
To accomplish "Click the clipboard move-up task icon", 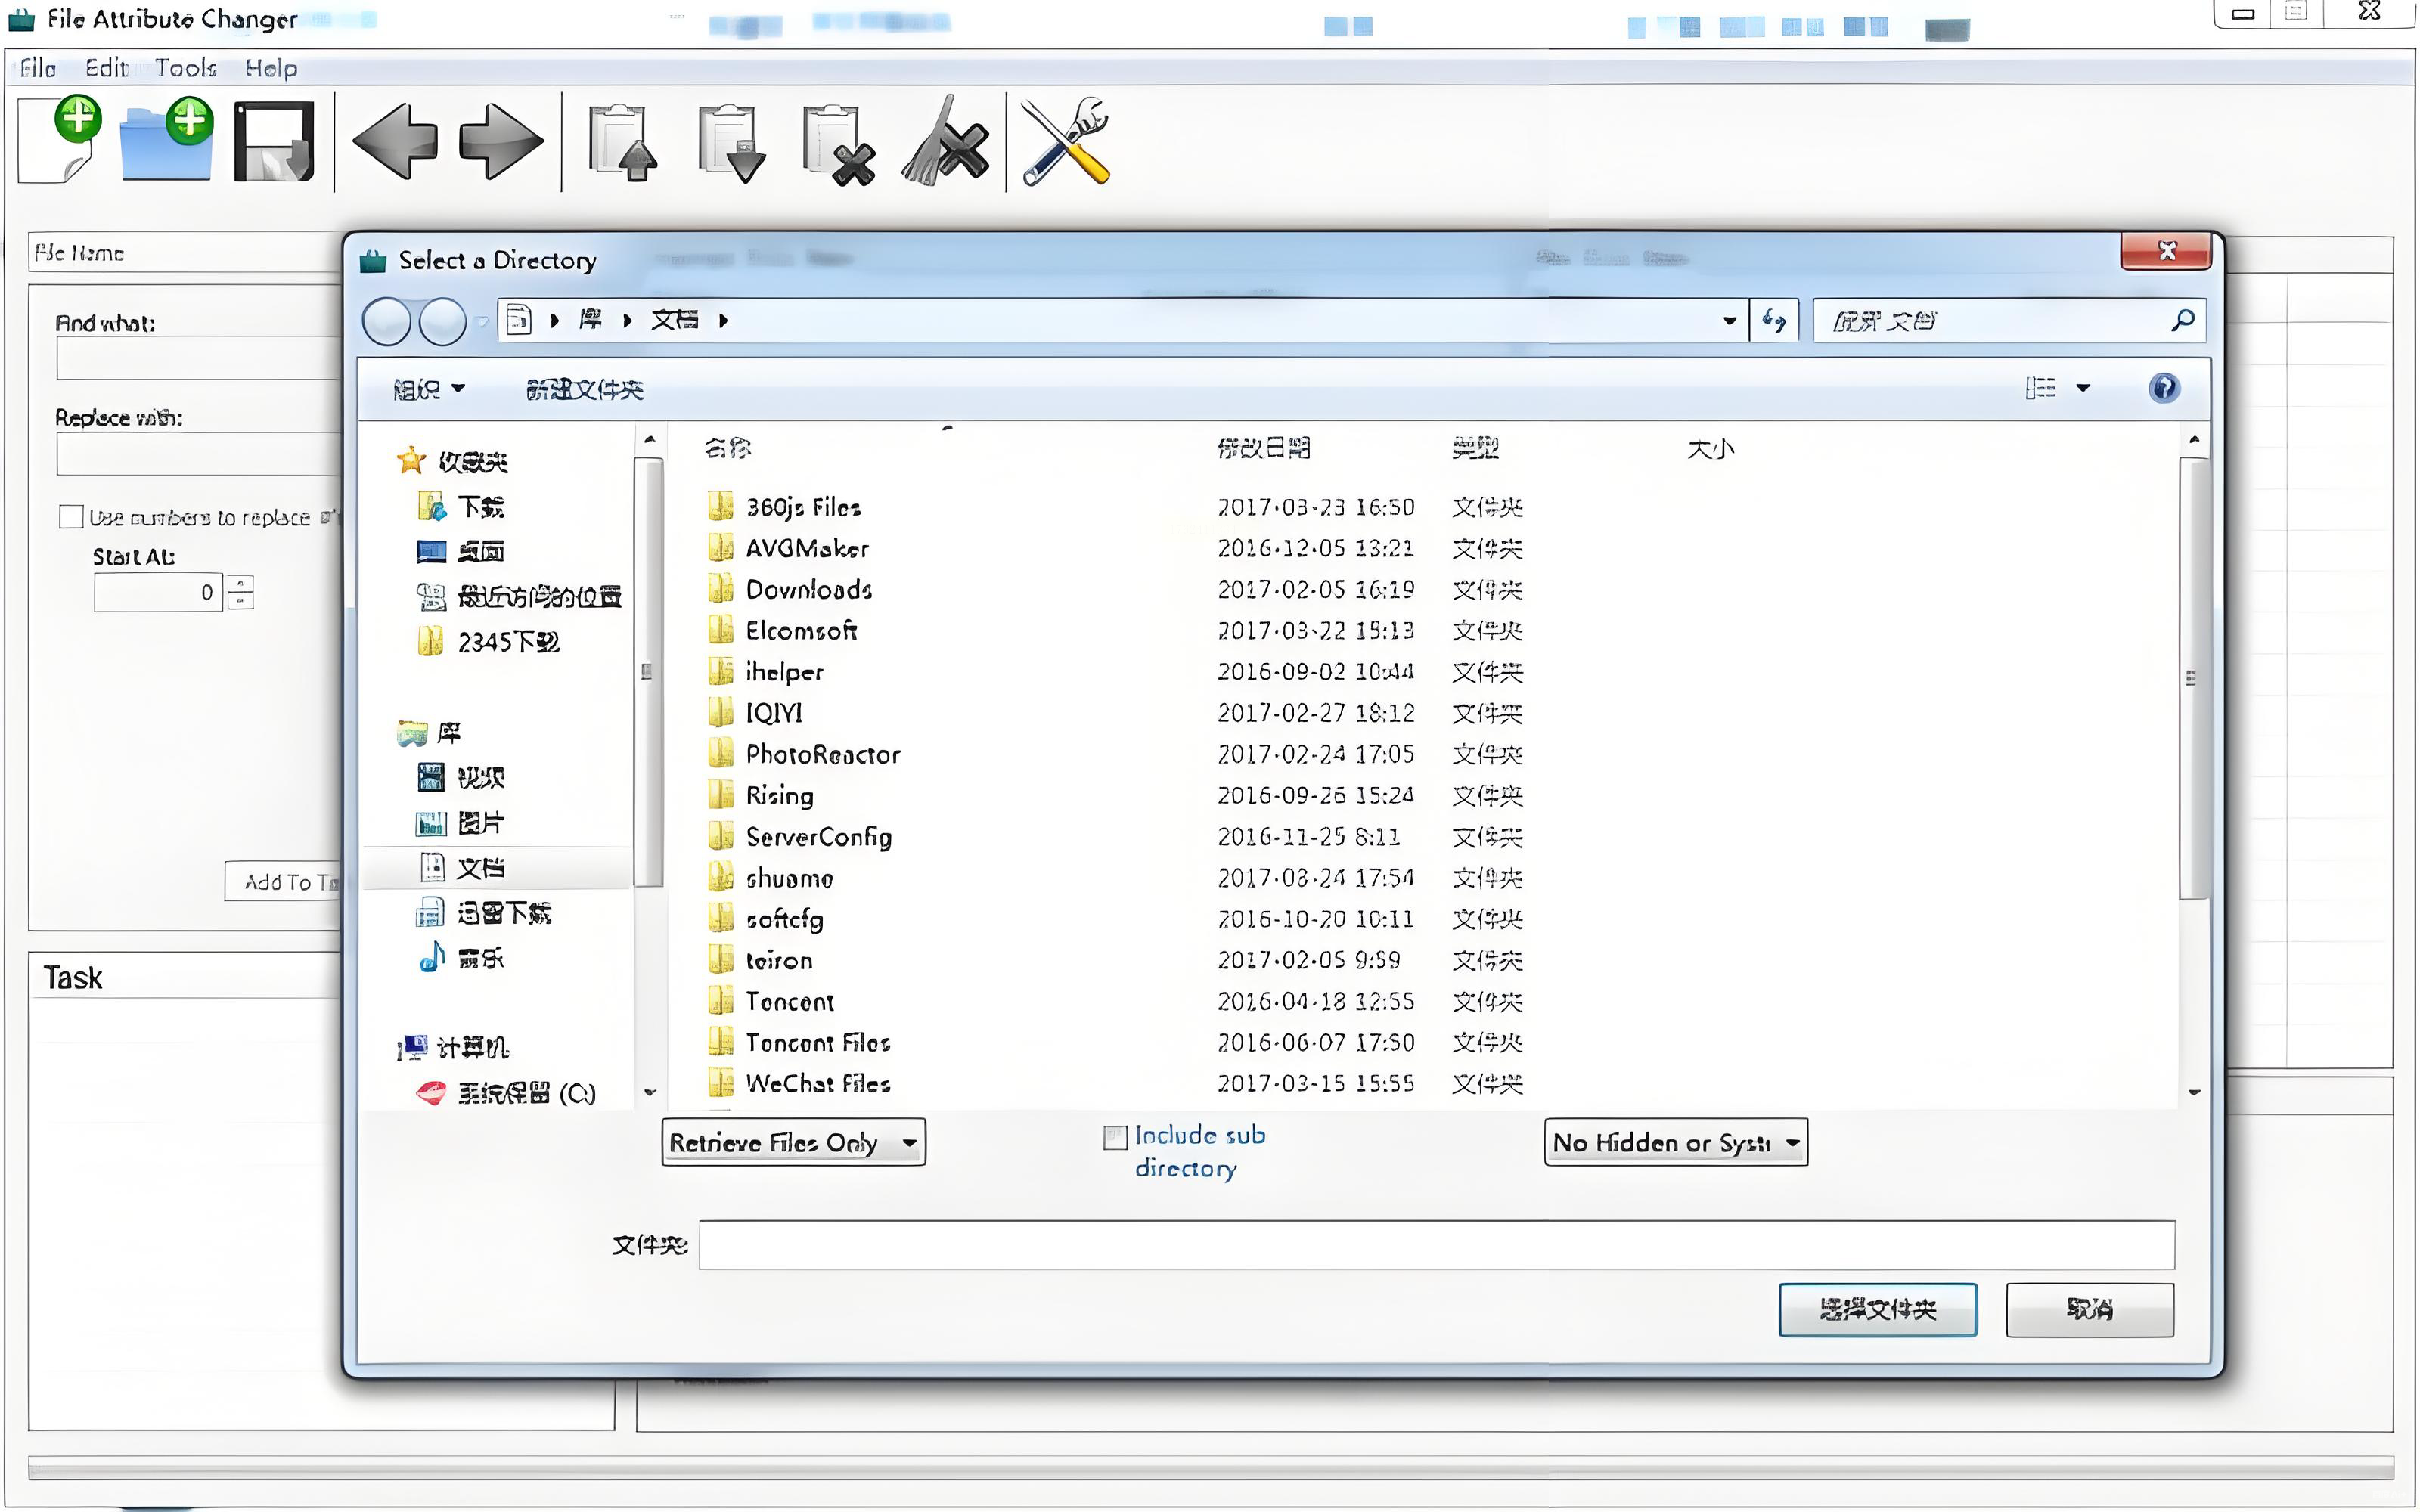I will click(x=622, y=143).
